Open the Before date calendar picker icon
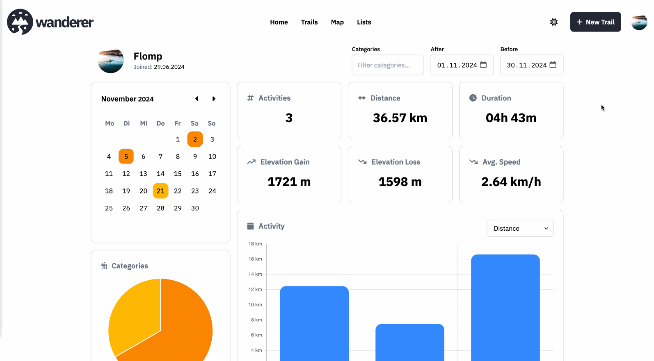Screen dimensions: 654x361 [553, 65]
